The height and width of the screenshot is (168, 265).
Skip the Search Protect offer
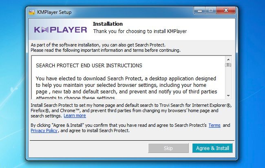[168, 148]
